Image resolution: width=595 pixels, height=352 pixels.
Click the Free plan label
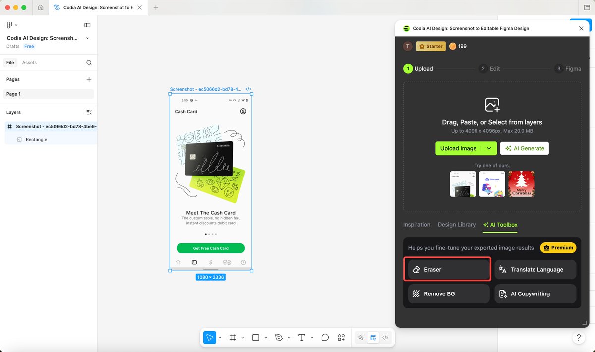(29, 46)
